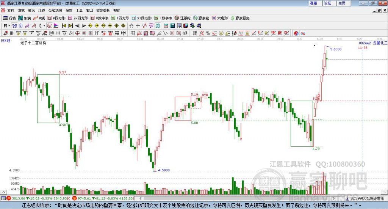Jump to first bar icon
The width and height of the screenshot is (388, 209).
(x=64, y=26)
